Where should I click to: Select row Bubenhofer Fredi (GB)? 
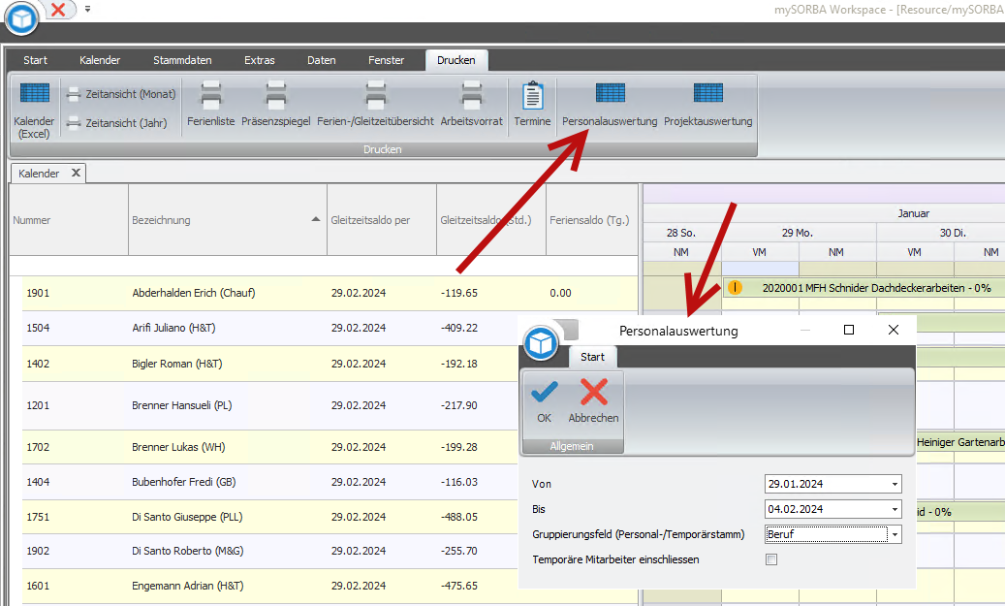click(x=269, y=482)
